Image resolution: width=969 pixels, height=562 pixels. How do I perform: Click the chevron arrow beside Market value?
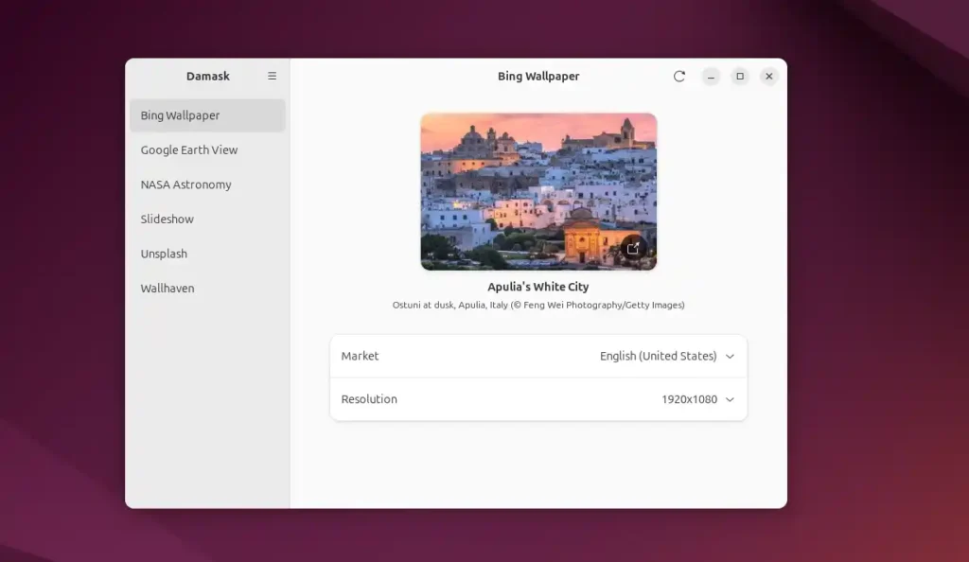(730, 357)
